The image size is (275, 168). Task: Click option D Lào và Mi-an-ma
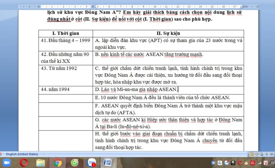(168, 90)
